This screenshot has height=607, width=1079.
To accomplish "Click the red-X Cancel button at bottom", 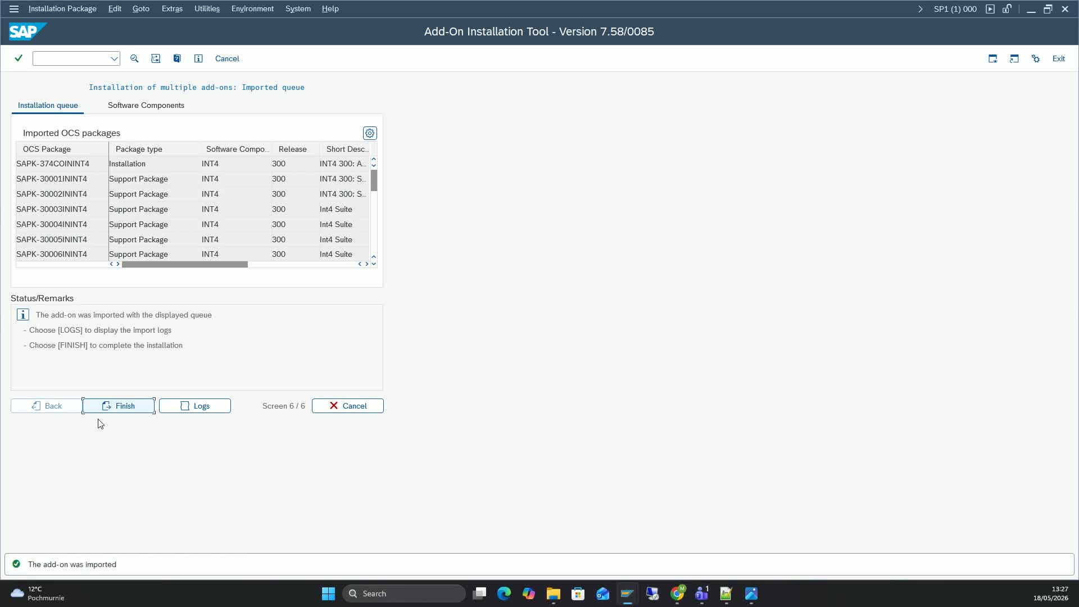I will click(x=348, y=406).
